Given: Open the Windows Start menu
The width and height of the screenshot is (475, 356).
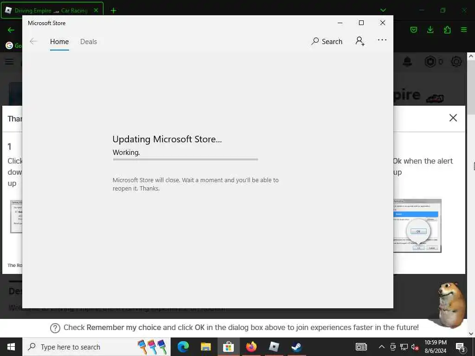Looking at the screenshot, I should (x=11, y=347).
